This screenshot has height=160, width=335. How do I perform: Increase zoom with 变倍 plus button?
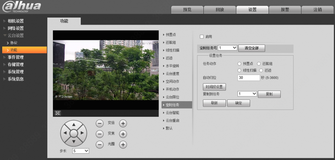pyautogui.click(x=123, y=123)
